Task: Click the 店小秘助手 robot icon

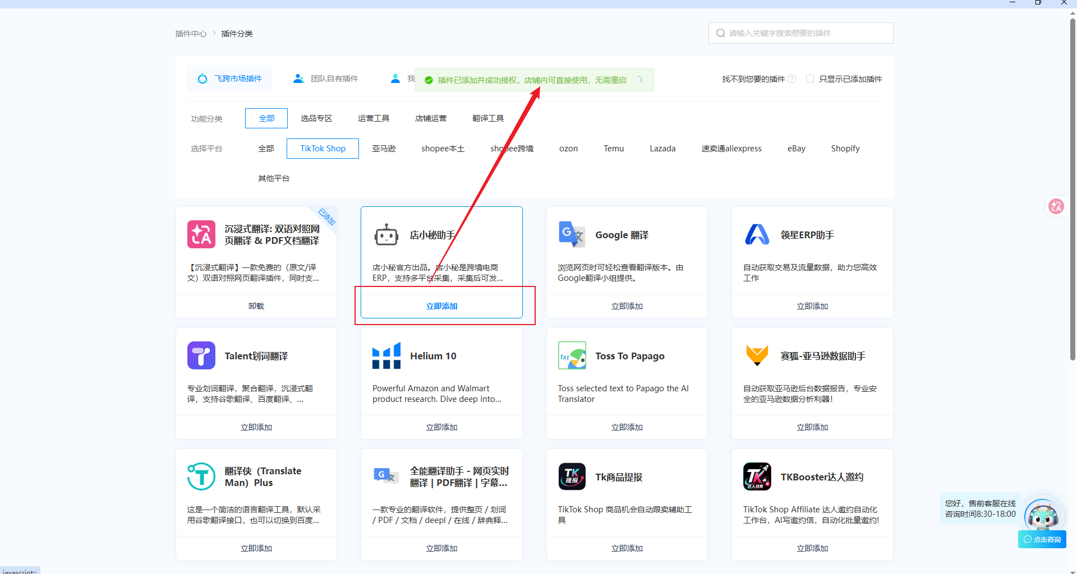Action: click(x=386, y=234)
